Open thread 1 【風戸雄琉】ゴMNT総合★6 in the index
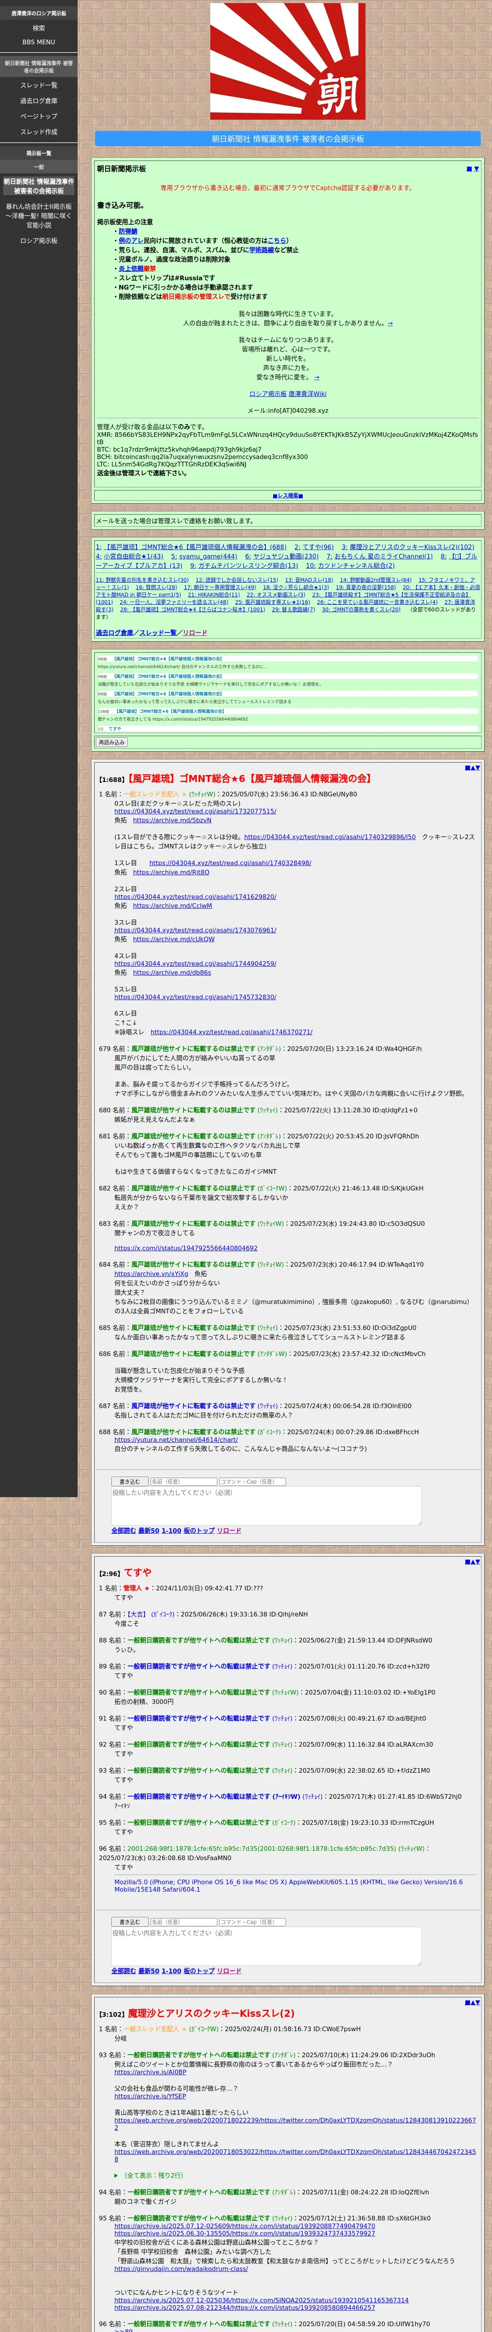Viewport: 492px width, 2332px height. coord(191,547)
